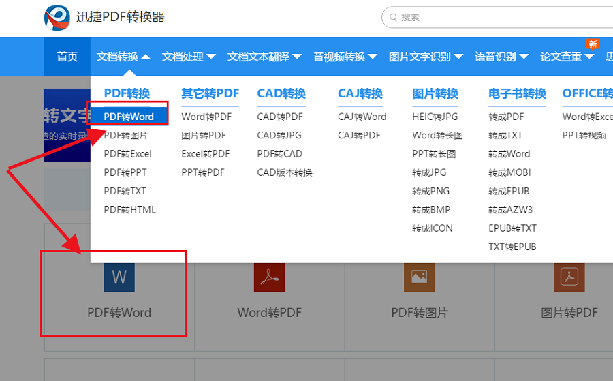Click the PDF转Word card W icon
The image size is (613, 381).
pos(119,277)
